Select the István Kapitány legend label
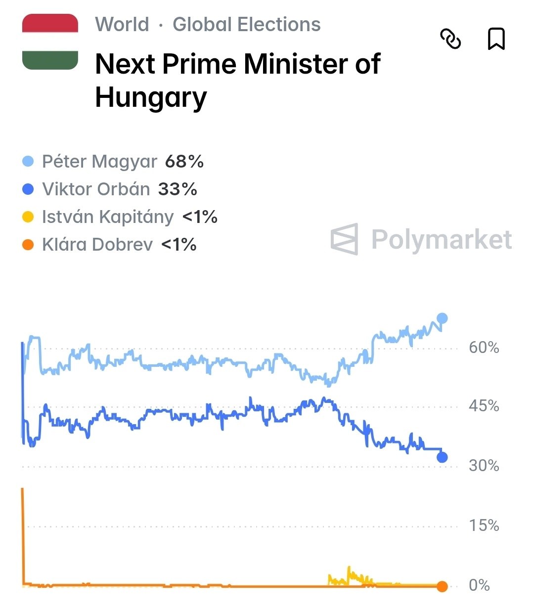 pos(108,217)
